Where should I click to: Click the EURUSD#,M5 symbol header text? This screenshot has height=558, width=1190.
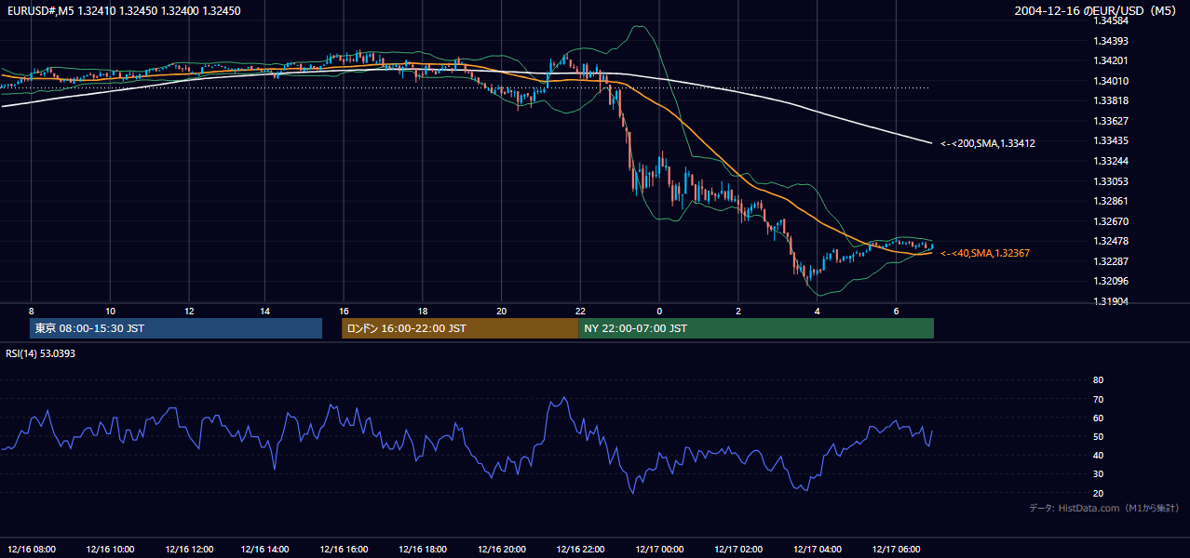[x=122, y=11]
